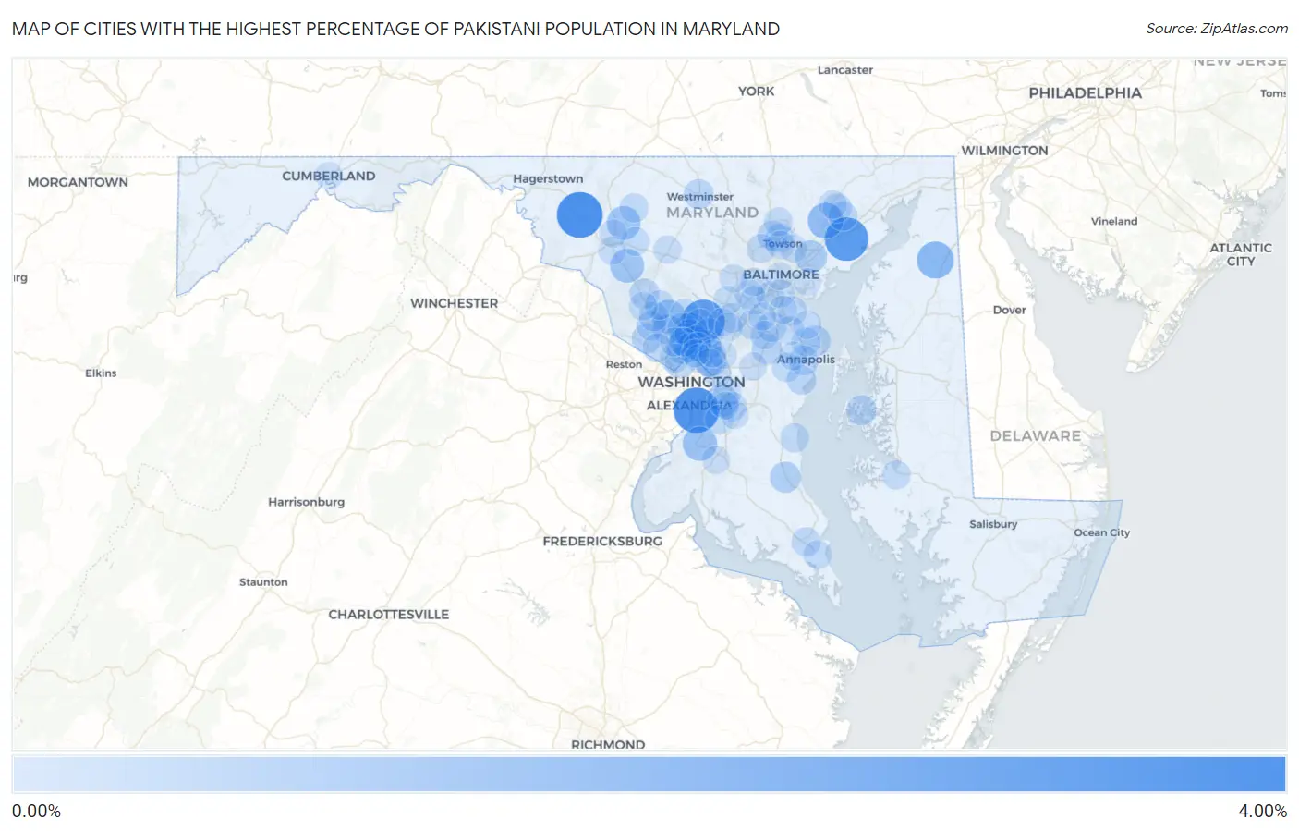Click the WINCHESTER label

(454, 303)
